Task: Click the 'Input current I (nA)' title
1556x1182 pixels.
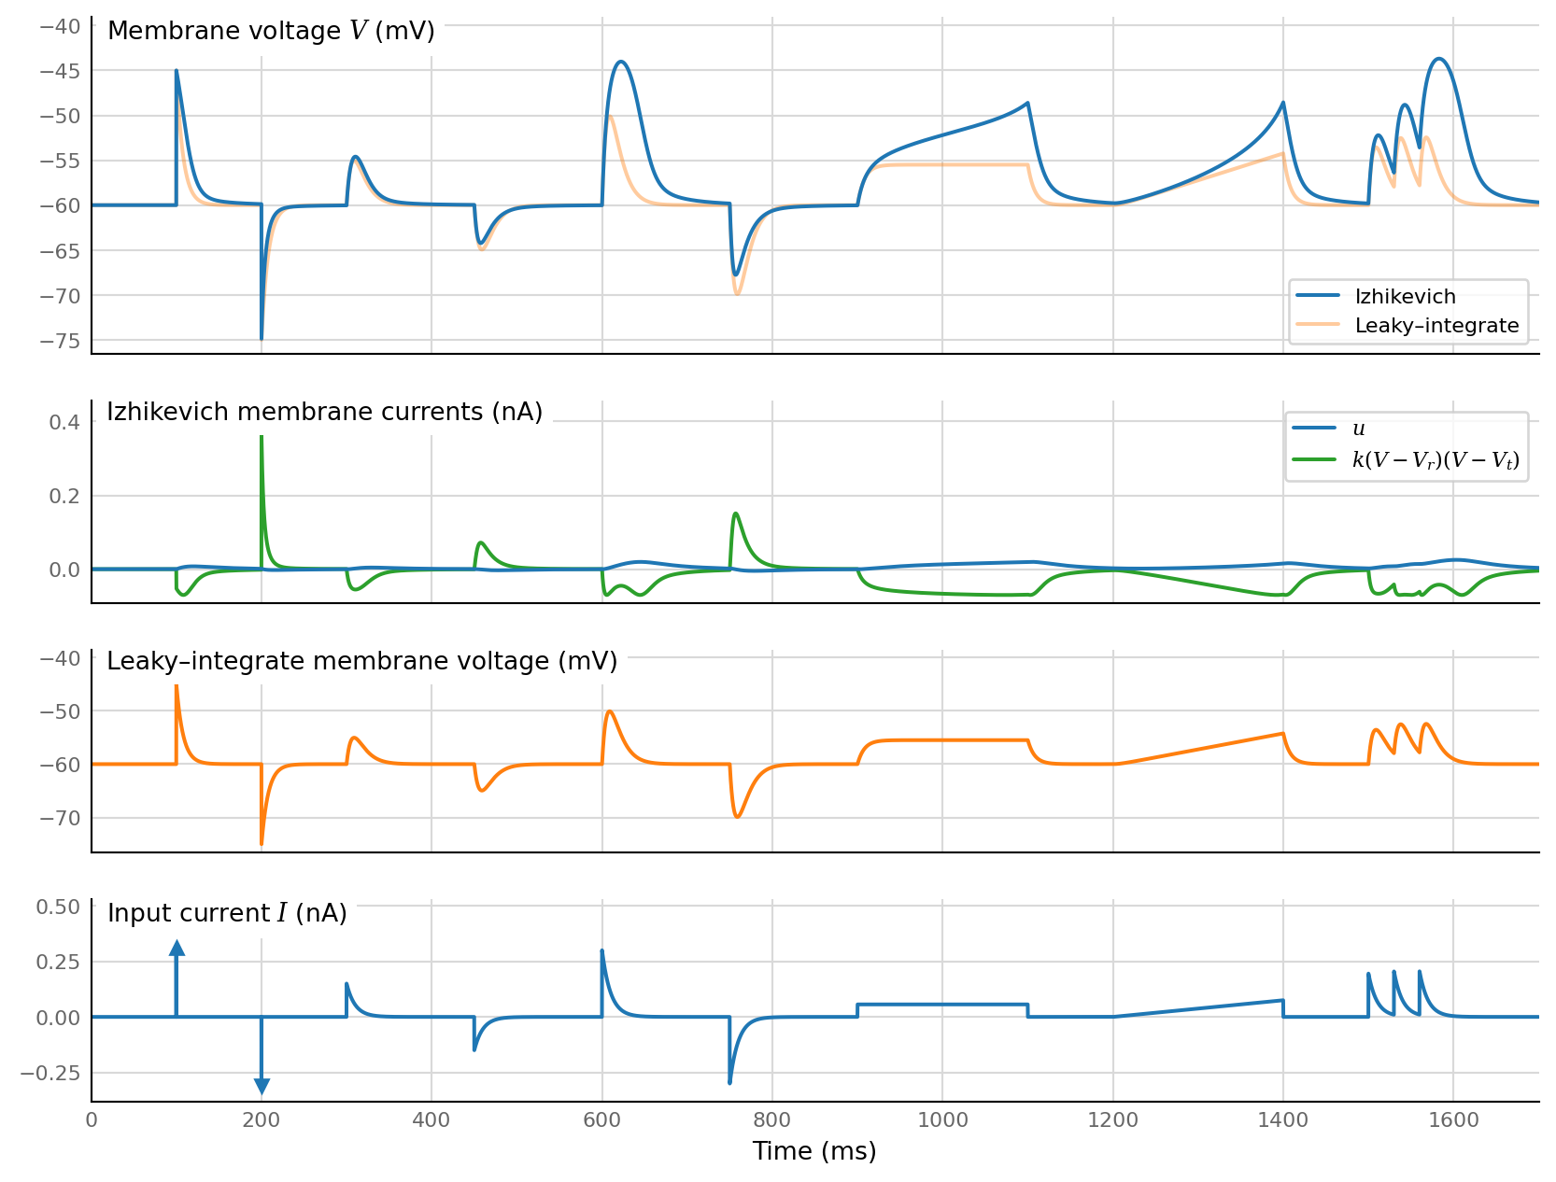Action: pos(227,913)
